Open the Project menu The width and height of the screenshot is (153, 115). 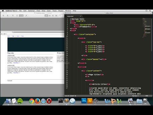tap(61, 11)
